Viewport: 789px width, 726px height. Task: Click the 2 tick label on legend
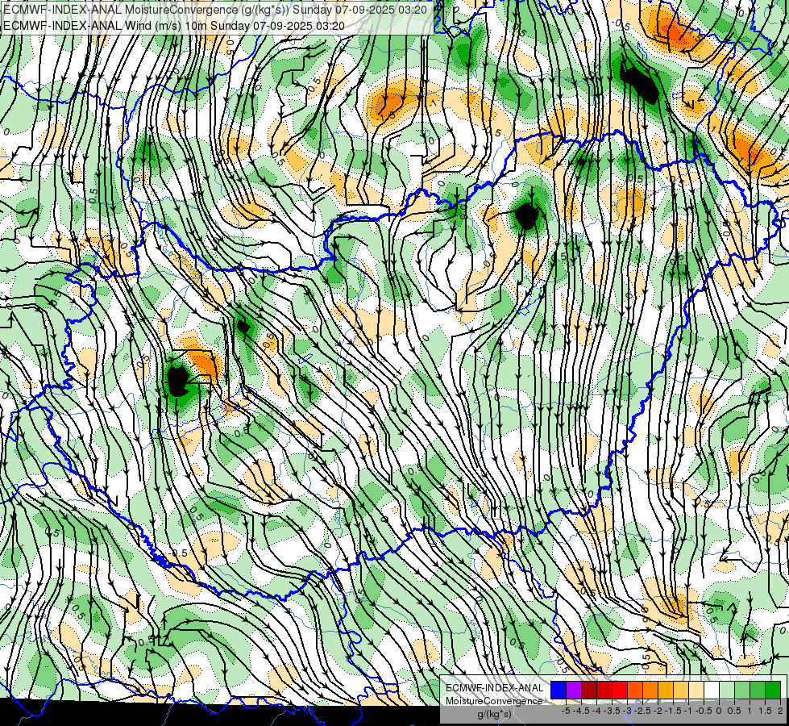pyautogui.click(x=780, y=711)
